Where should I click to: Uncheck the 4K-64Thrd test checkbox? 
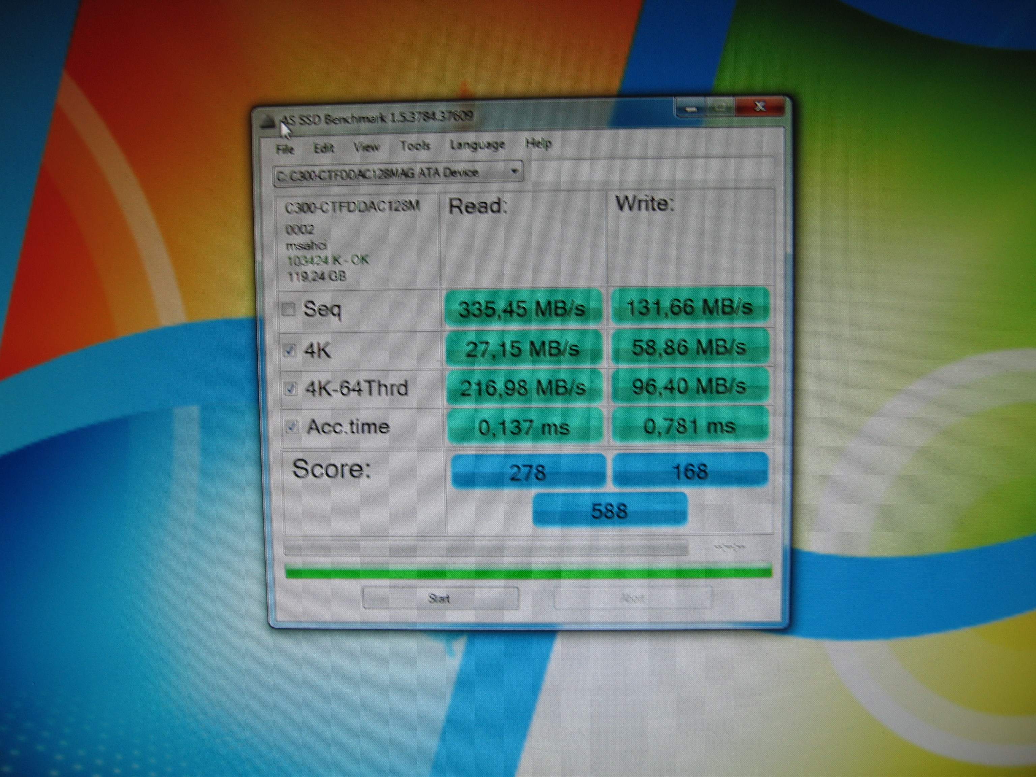click(290, 388)
